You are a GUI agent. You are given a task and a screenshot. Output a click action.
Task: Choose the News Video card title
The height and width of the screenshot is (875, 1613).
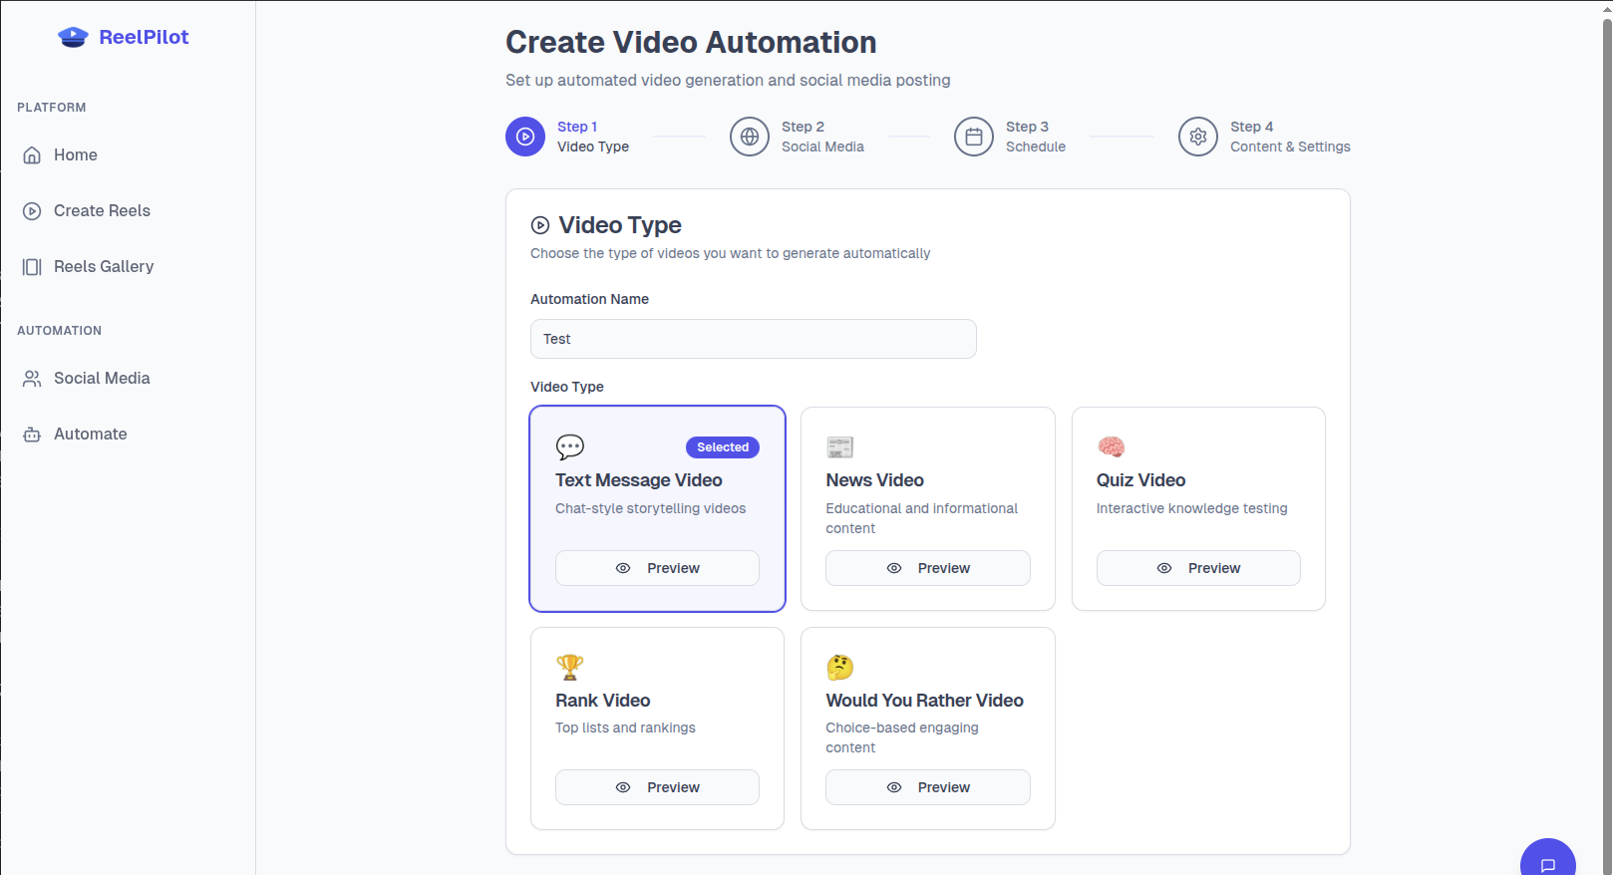coord(874,480)
